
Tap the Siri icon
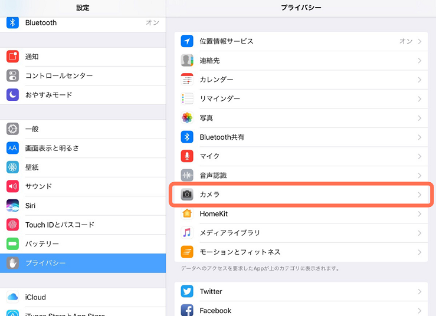click(12, 205)
